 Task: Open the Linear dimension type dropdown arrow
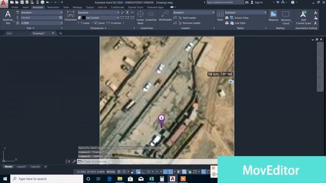tap(92, 23)
